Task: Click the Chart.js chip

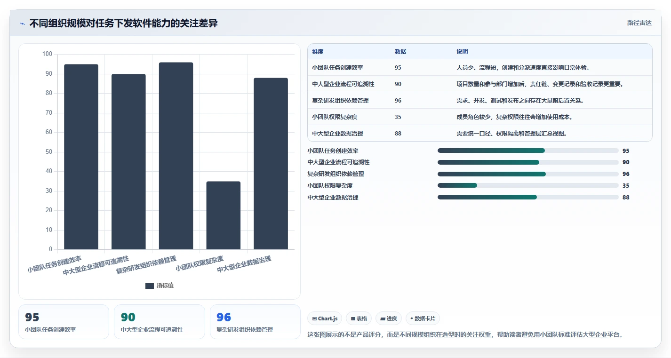Action: 325,318
